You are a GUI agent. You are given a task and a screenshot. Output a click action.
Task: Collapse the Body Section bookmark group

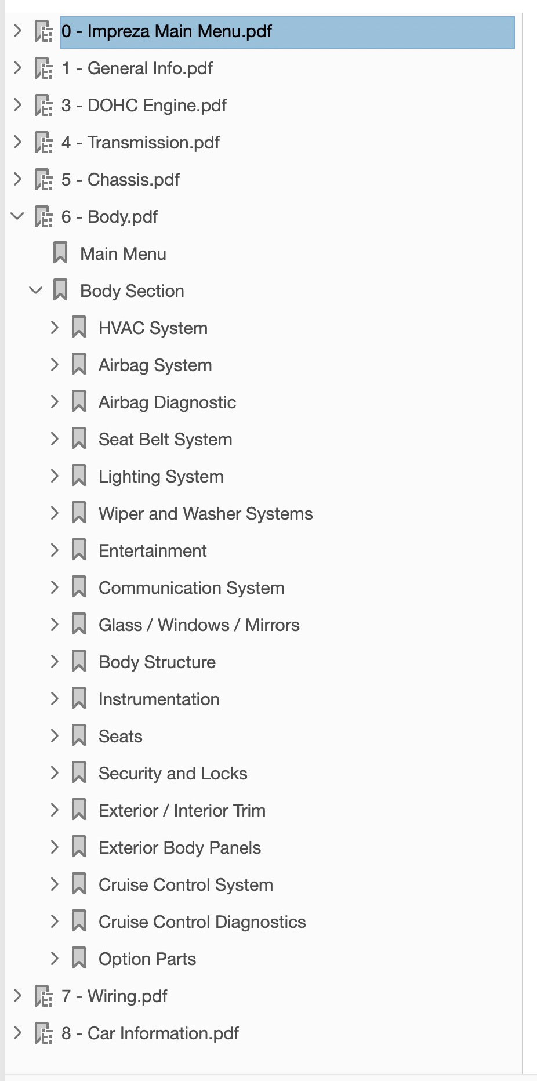tap(36, 290)
